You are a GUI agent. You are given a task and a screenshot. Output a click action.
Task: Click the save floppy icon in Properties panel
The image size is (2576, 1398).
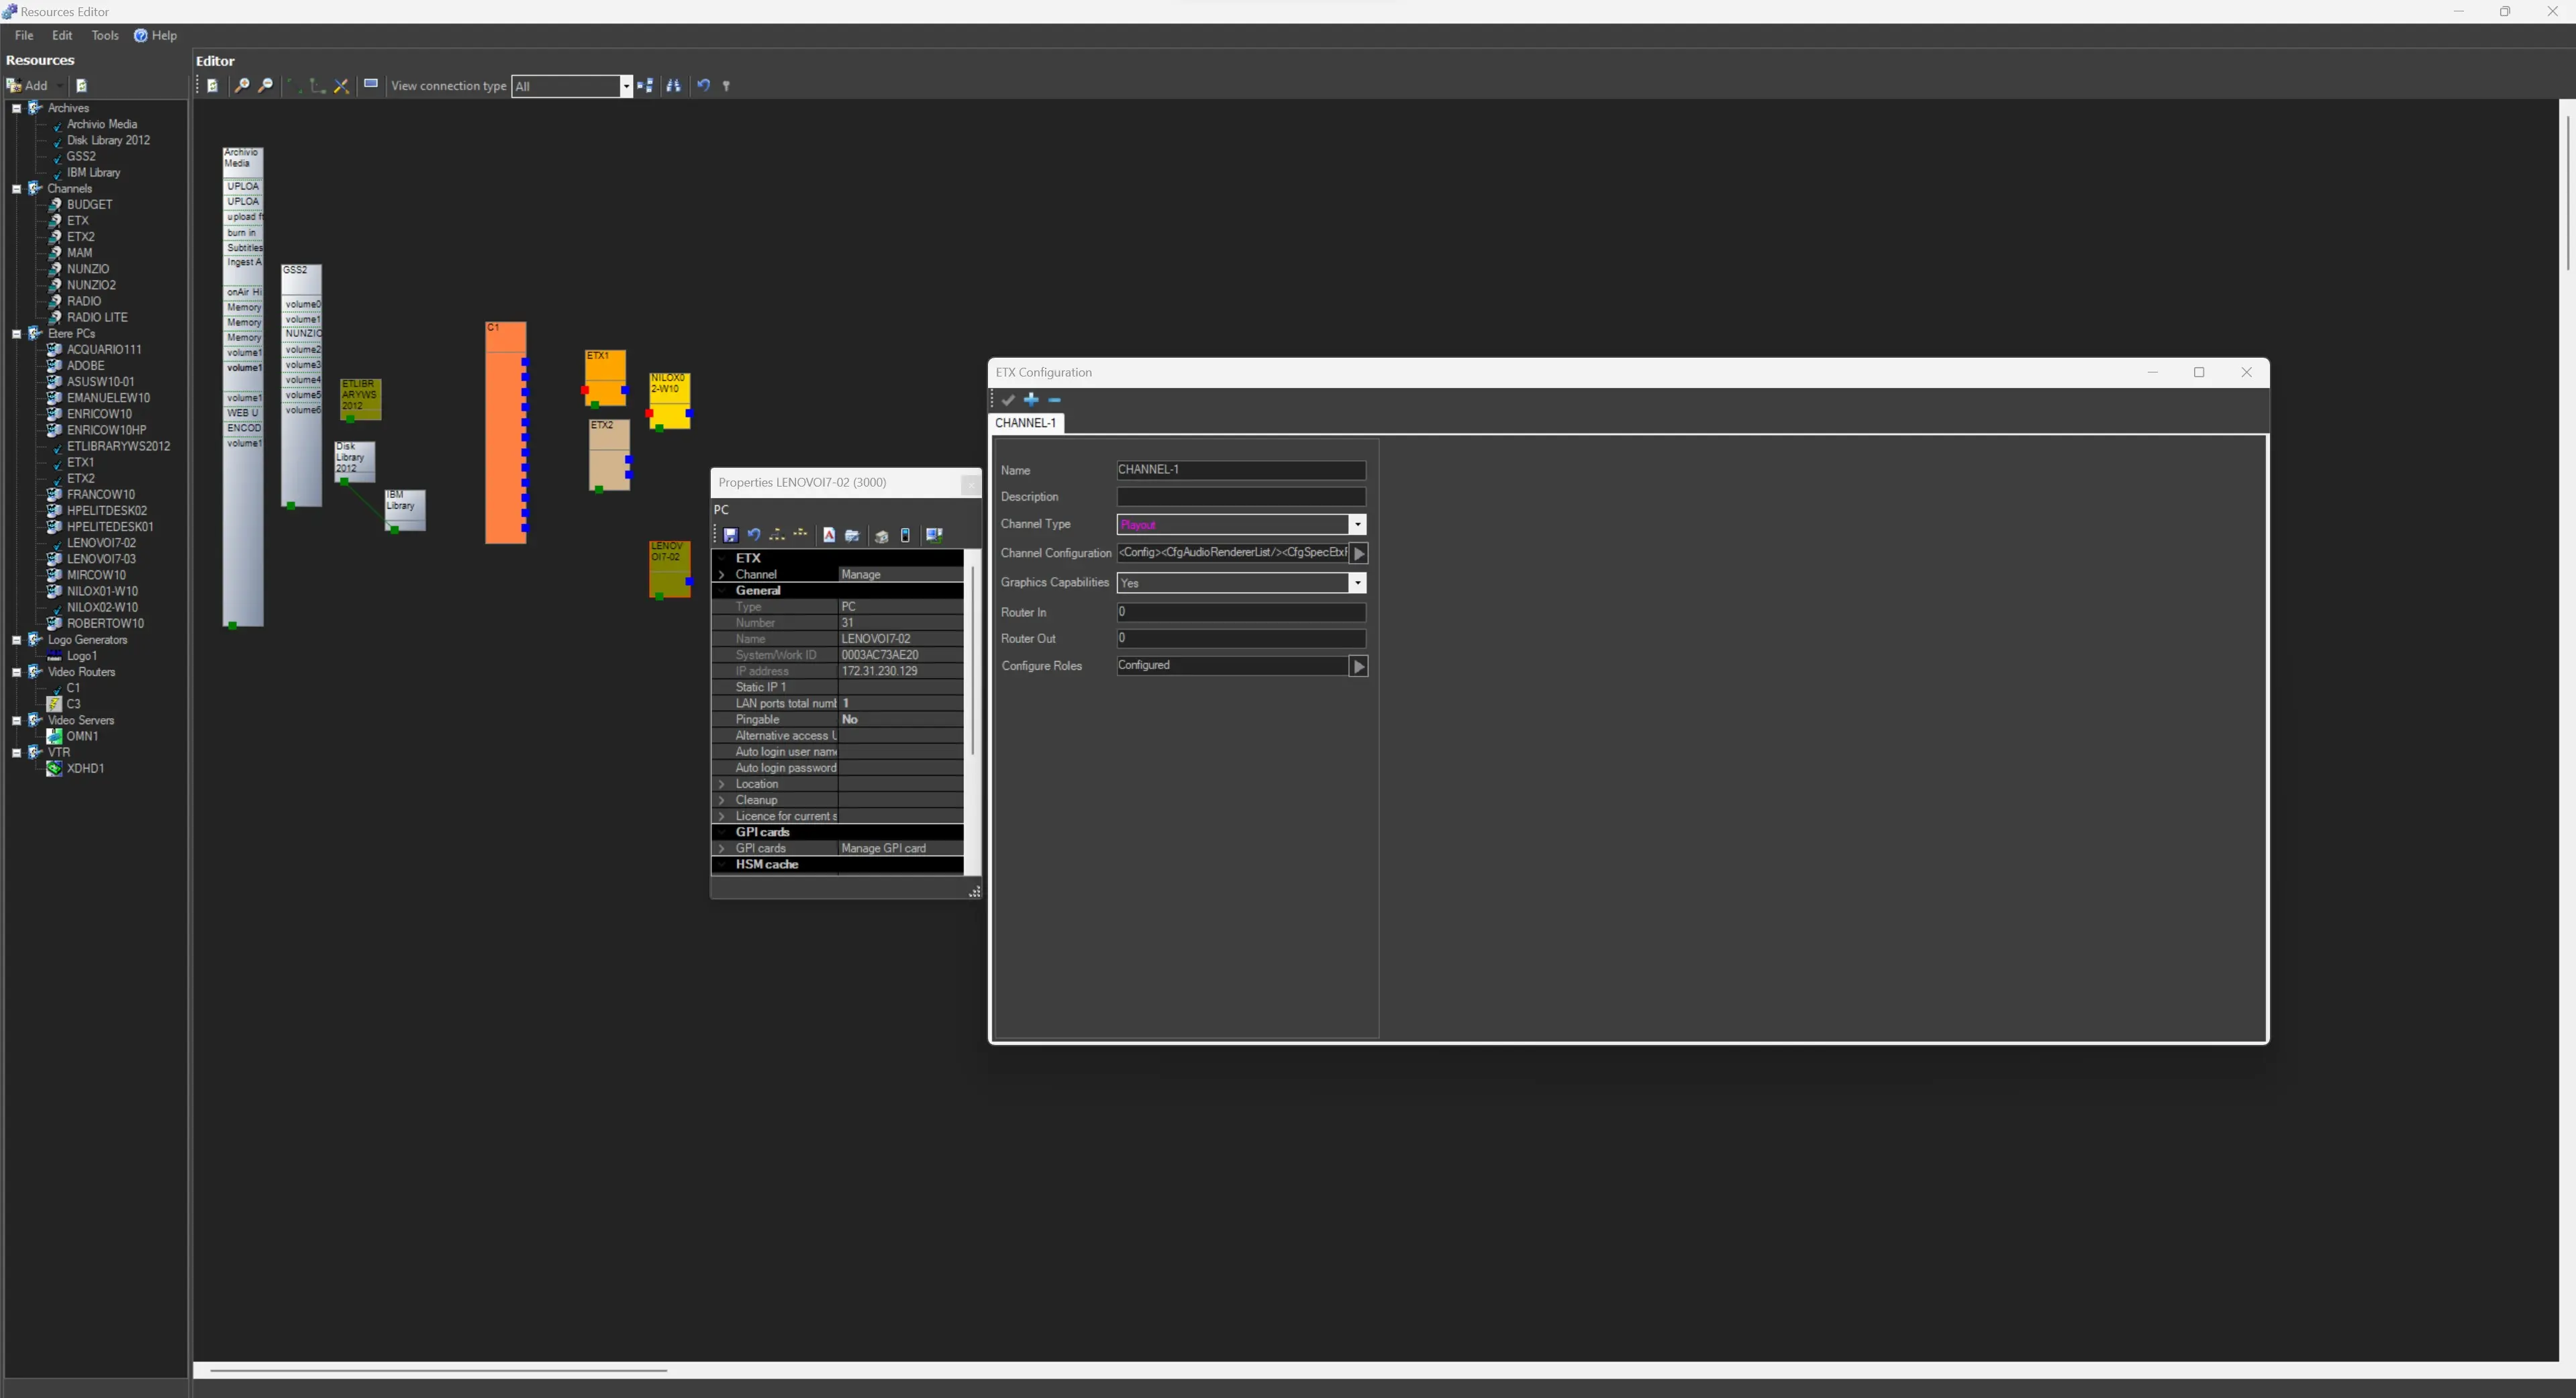coord(731,536)
